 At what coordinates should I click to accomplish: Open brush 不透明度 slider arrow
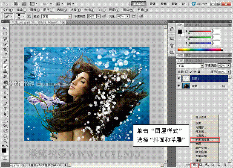tap(98, 16)
